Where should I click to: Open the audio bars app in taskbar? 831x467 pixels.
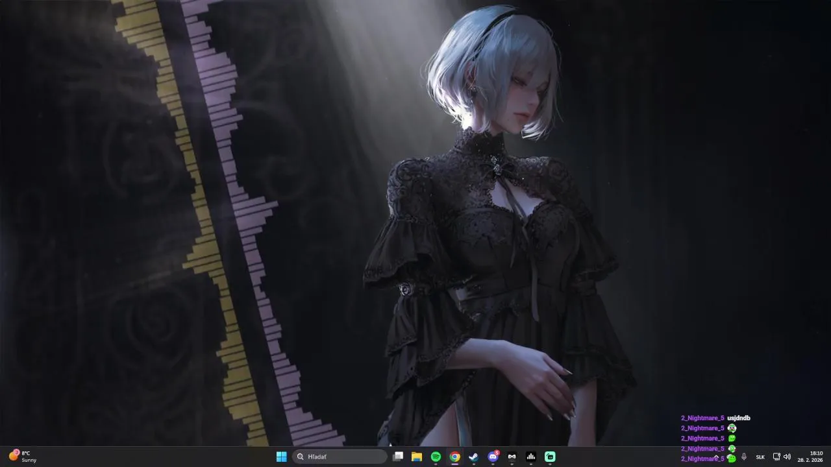point(531,457)
